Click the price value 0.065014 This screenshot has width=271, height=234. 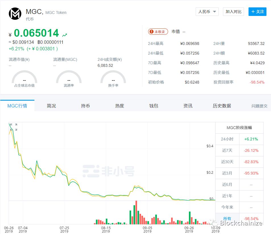36,33
